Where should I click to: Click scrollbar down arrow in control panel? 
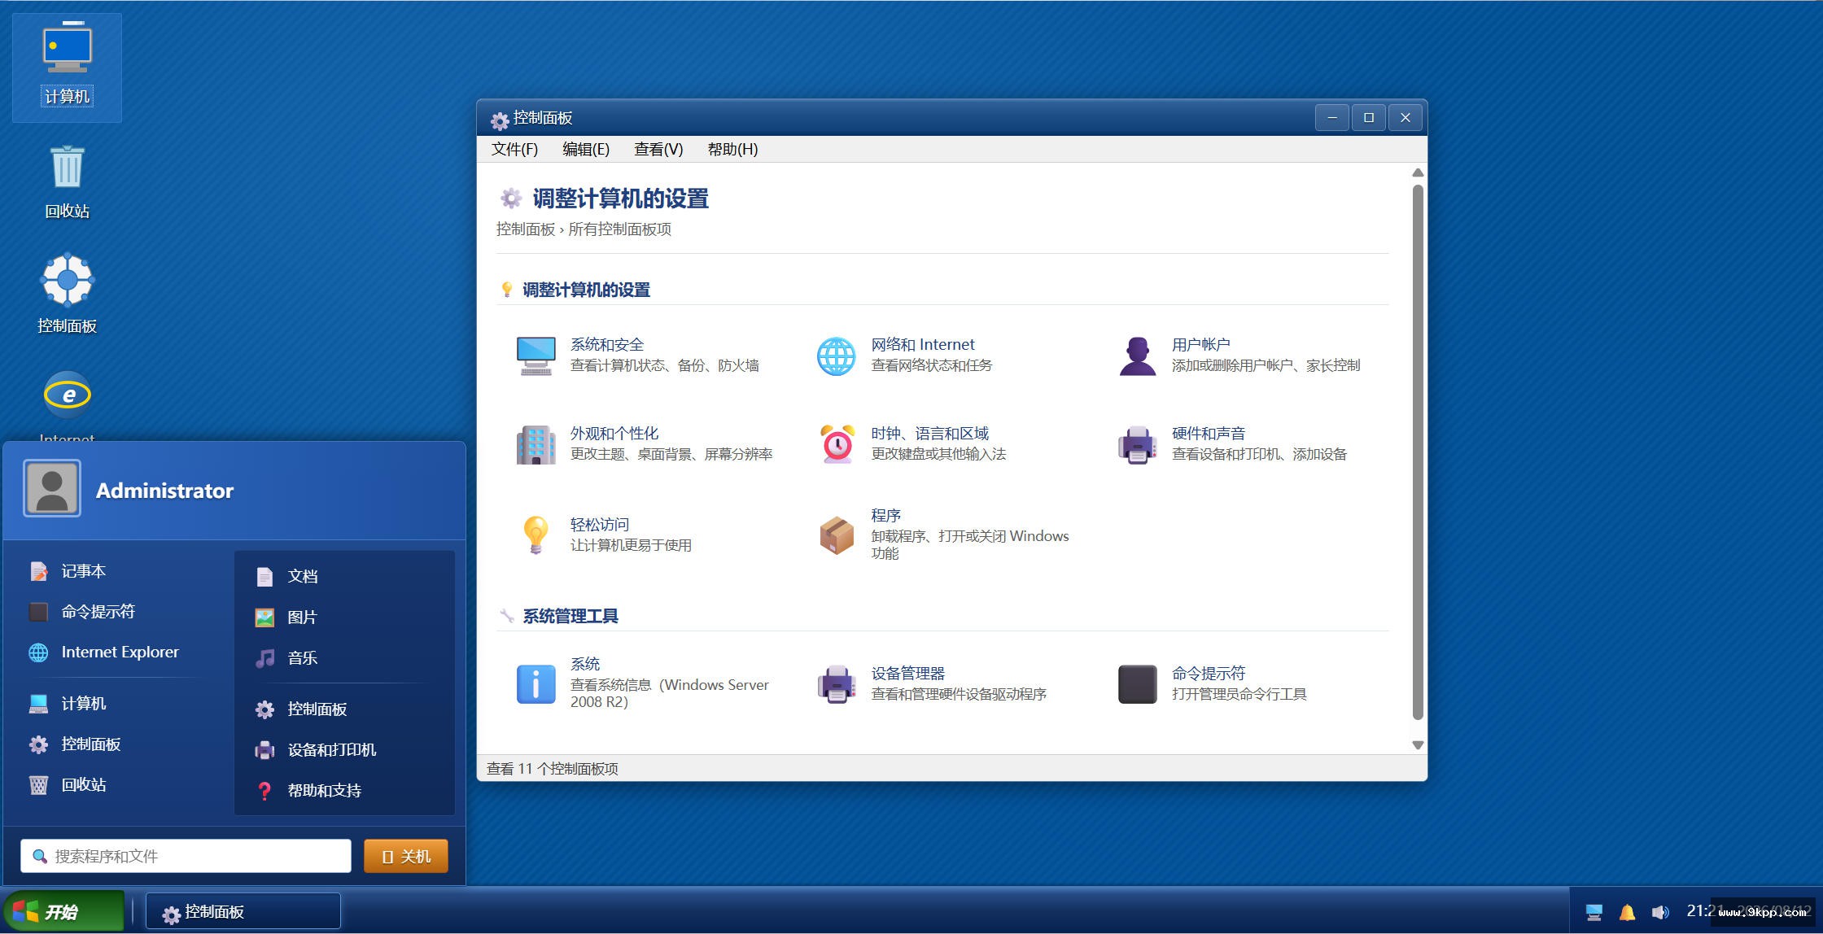click(1418, 745)
